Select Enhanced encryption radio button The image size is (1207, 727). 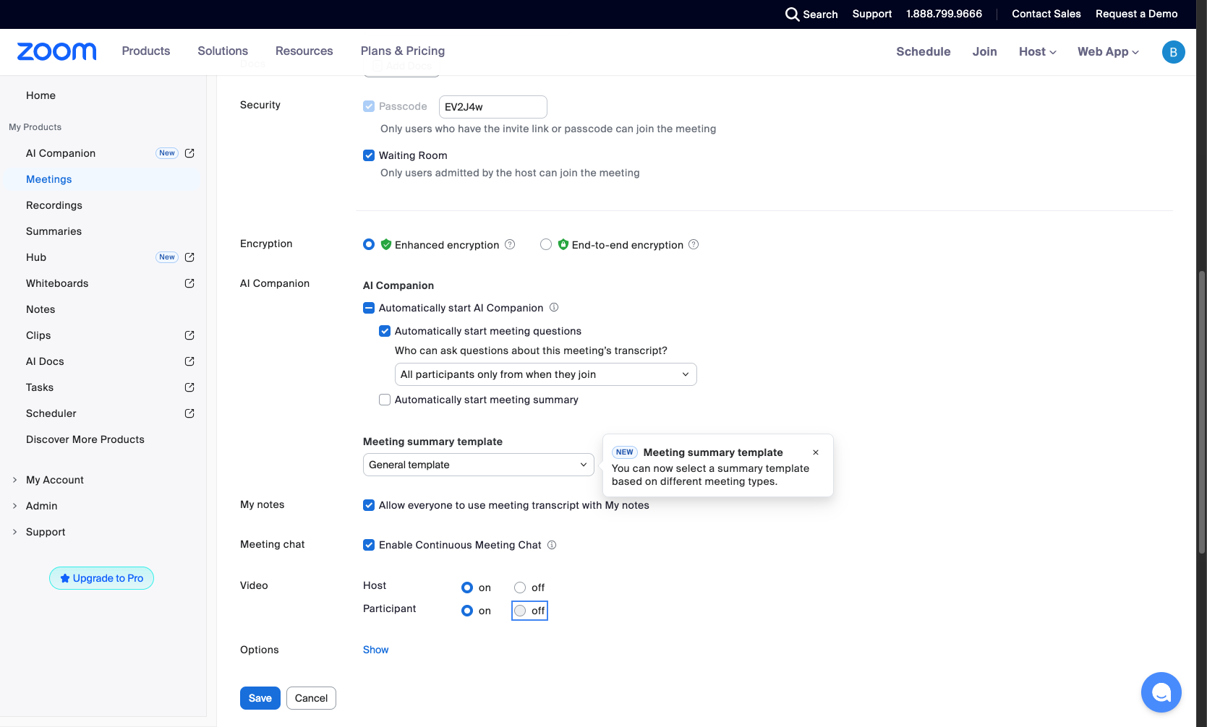(369, 244)
